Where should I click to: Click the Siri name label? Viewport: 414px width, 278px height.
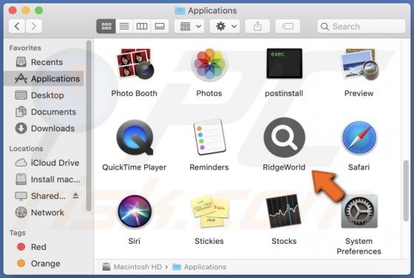click(x=134, y=241)
